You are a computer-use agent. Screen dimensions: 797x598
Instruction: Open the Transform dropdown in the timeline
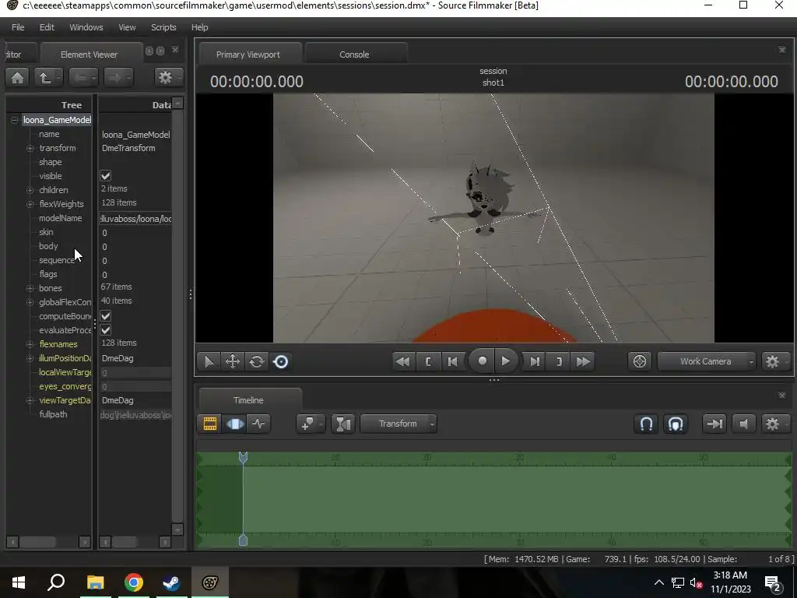398,424
